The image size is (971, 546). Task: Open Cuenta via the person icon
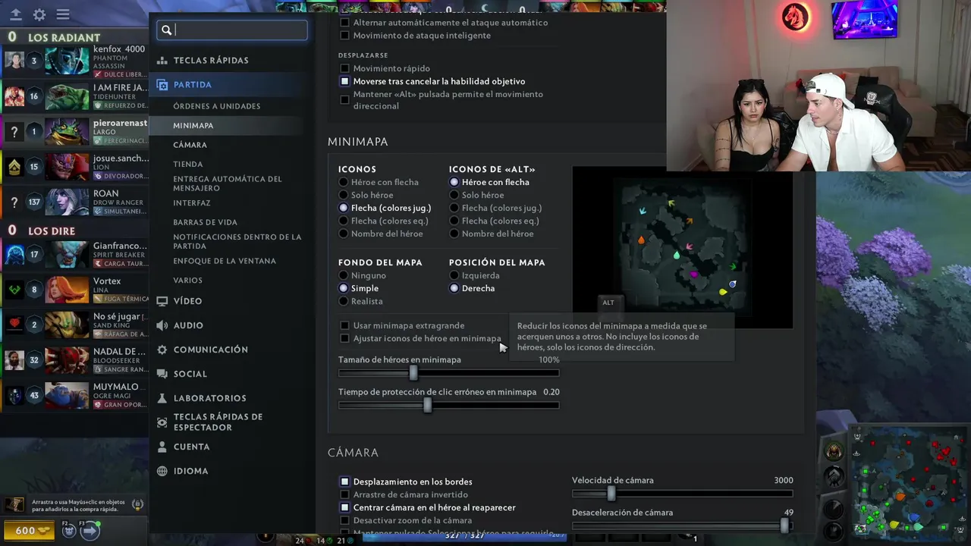pyautogui.click(x=162, y=447)
